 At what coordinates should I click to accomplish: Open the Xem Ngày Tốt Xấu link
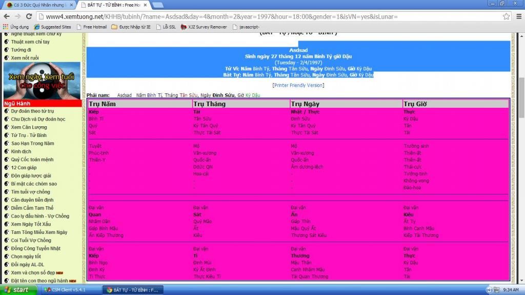point(31,224)
